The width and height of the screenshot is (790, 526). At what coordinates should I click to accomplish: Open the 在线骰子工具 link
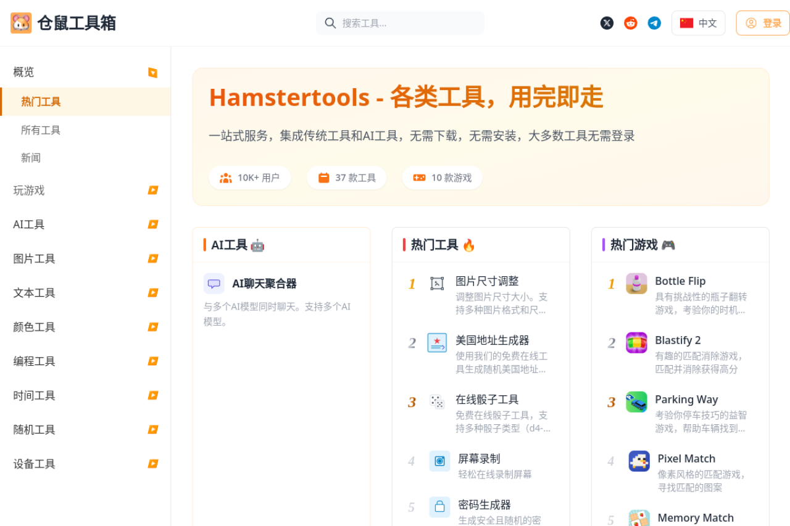487,400
